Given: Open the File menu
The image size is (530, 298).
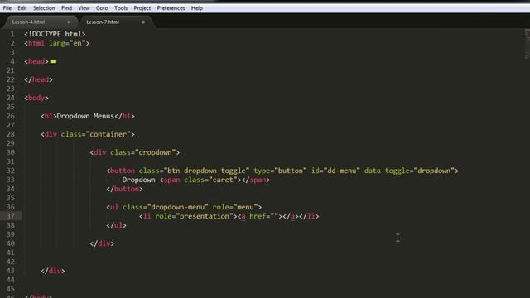Looking at the screenshot, I should click(x=7, y=8).
